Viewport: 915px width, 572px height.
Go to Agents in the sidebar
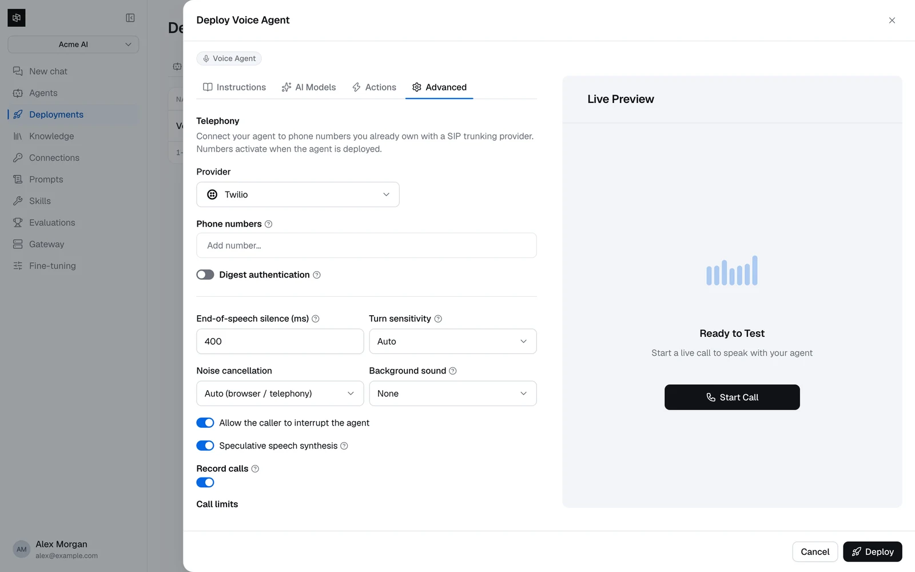point(73,93)
